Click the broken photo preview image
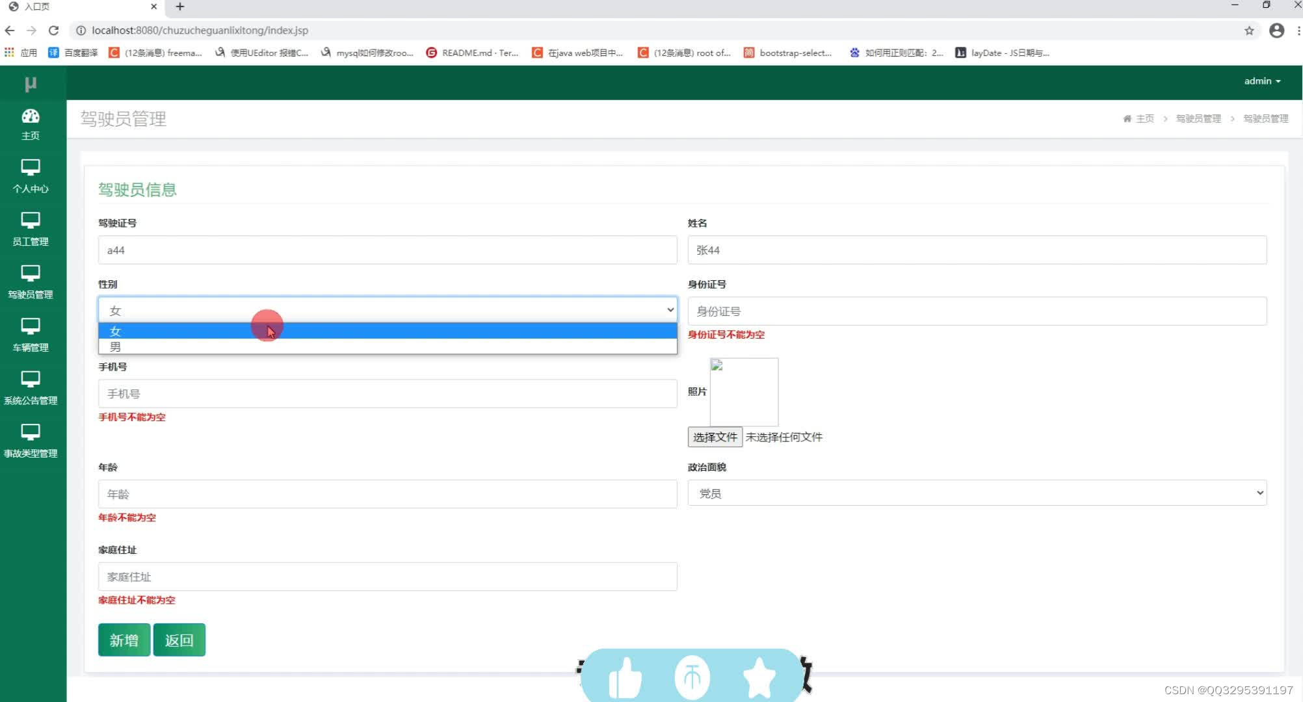Viewport: 1303px width, 702px height. 744,392
